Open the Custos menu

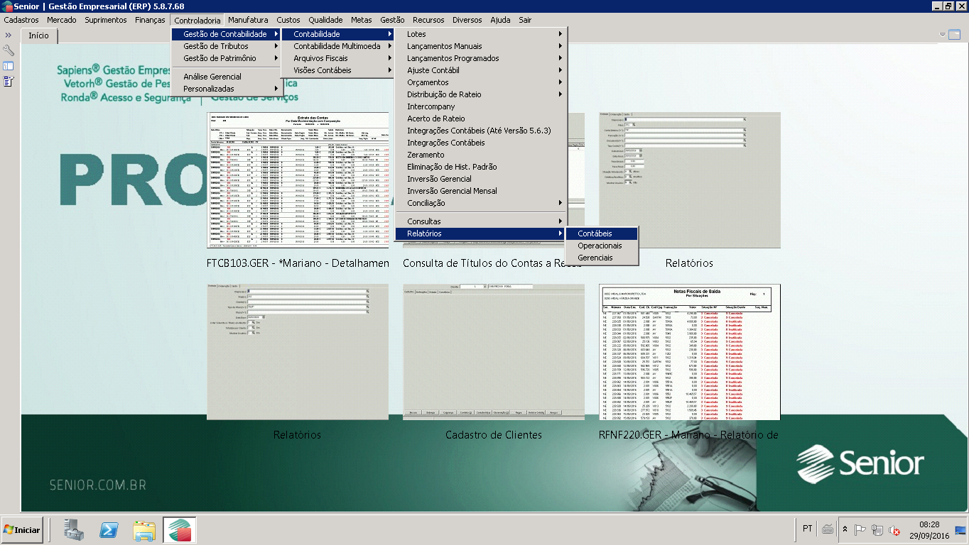click(288, 20)
